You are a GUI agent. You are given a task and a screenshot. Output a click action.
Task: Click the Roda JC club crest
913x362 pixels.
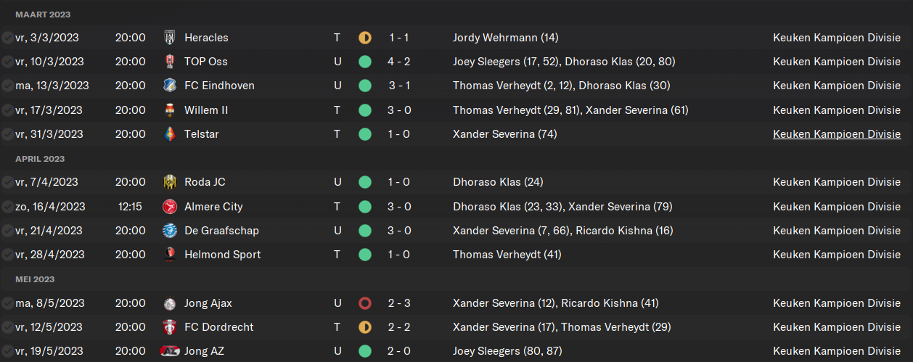pyautogui.click(x=170, y=182)
